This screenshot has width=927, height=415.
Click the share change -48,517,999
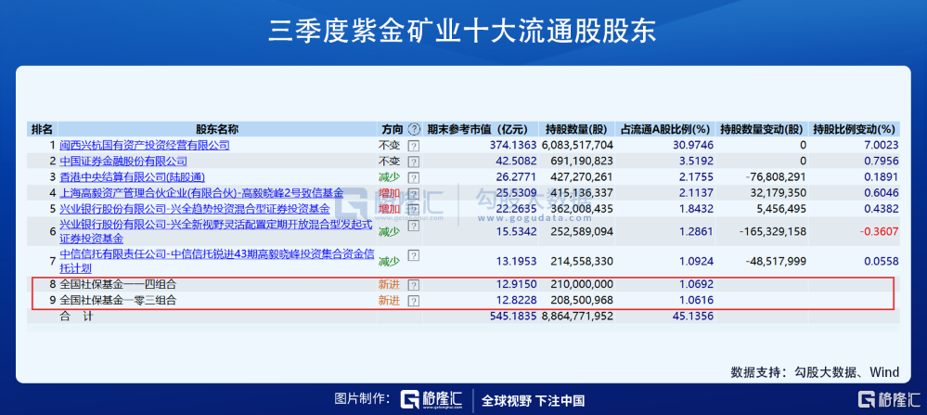pyautogui.click(x=775, y=261)
